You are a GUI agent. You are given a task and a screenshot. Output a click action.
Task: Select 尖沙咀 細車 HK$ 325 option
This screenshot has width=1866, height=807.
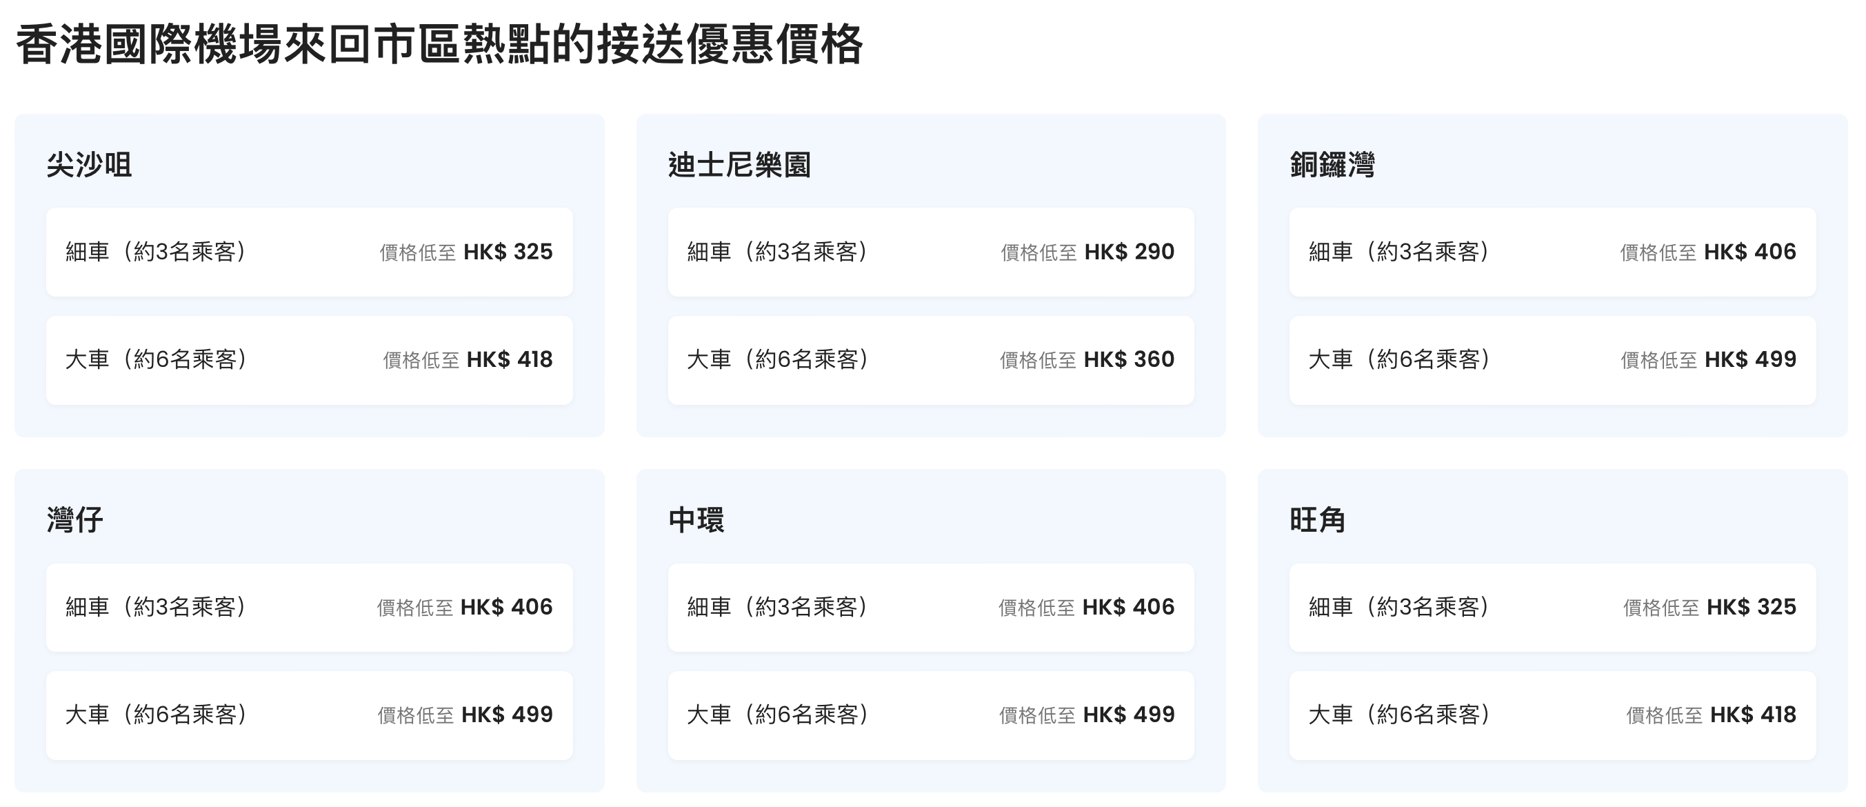click(310, 252)
